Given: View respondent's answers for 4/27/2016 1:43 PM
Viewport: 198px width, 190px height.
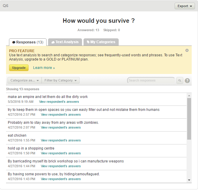Looking at the screenshot, I should click(x=61, y=179).
